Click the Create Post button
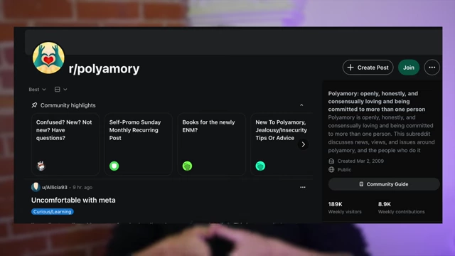 368,68
